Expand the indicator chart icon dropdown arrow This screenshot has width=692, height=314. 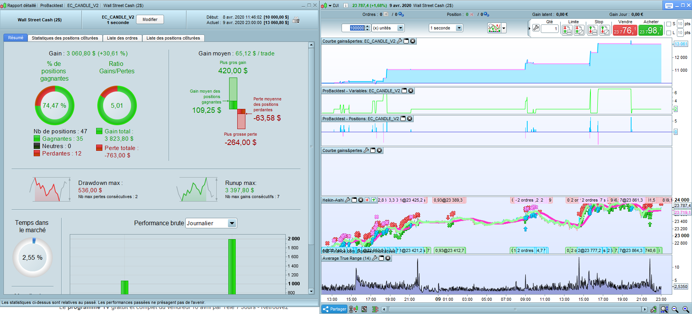tap(504, 28)
